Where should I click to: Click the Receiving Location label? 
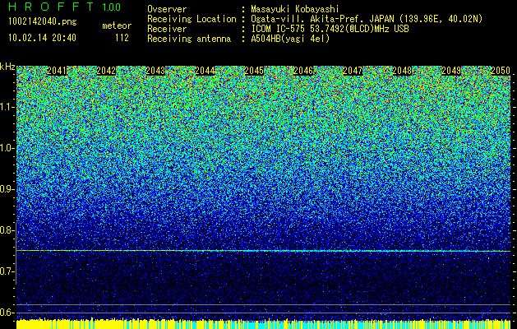(x=192, y=19)
